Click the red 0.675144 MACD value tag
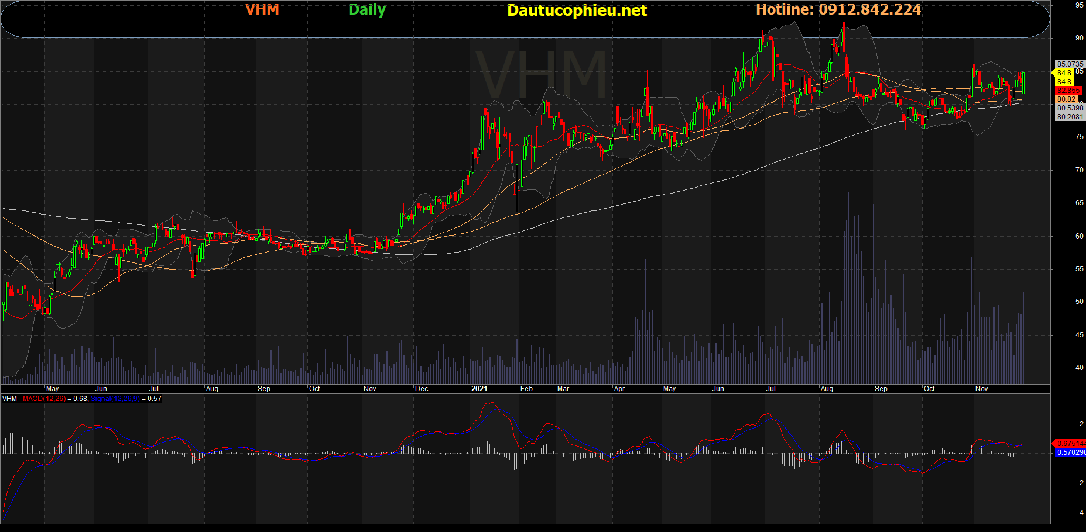The height and width of the screenshot is (532, 1086). [x=1070, y=443]
